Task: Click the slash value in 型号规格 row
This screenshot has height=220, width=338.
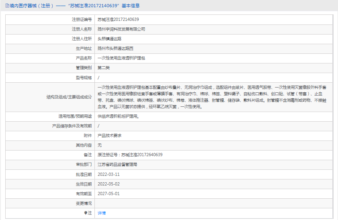Action: click(98, 77)
